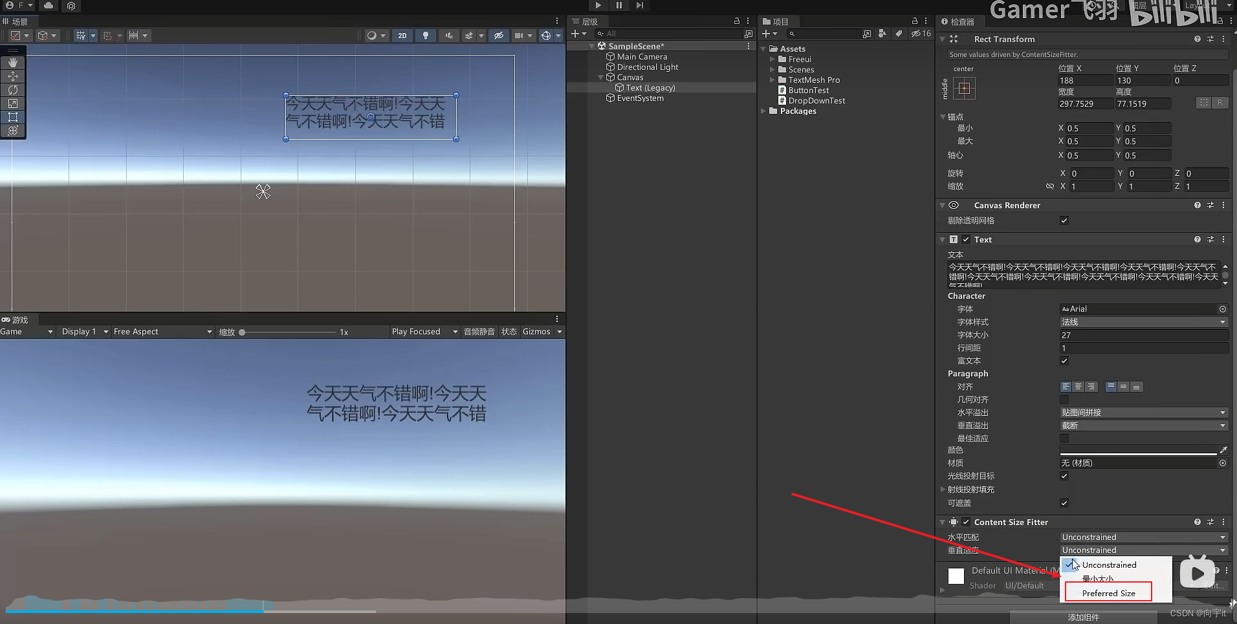The image size is (1237, 624).
Task: Toggle the Rich Text checkbox
Action: (1064, 361)
